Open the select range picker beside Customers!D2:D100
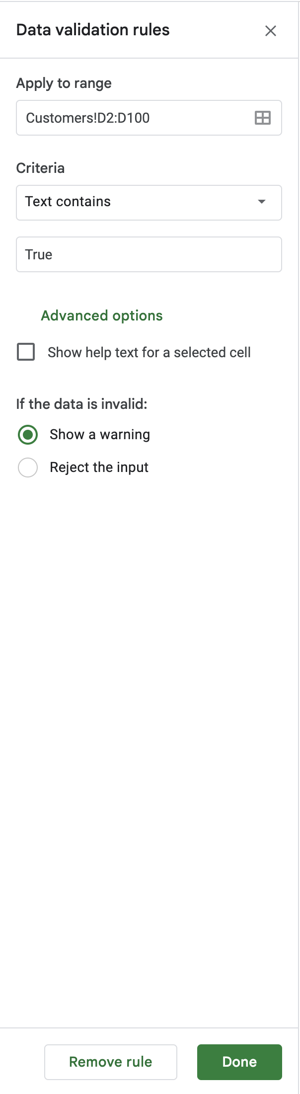The image size is (300, 1094). click(262, 118)
